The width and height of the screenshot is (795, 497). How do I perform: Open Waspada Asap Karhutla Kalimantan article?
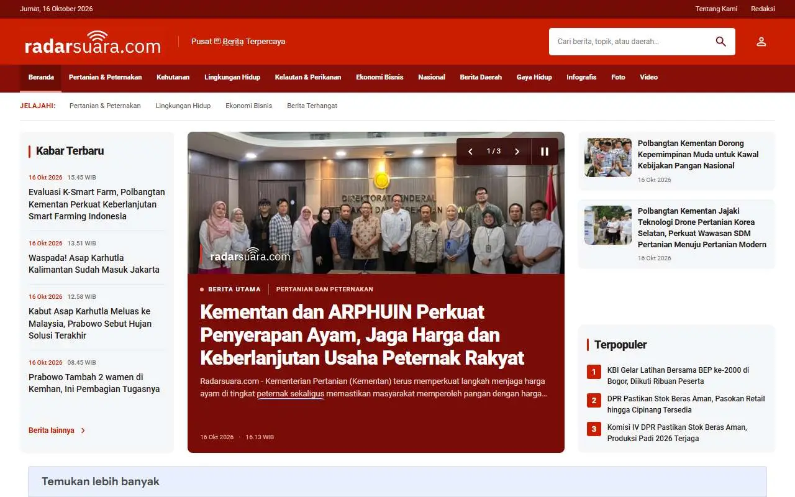point(94,264)
